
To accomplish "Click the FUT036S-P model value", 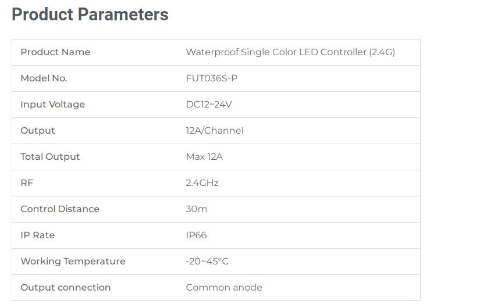I will [212, 78].
